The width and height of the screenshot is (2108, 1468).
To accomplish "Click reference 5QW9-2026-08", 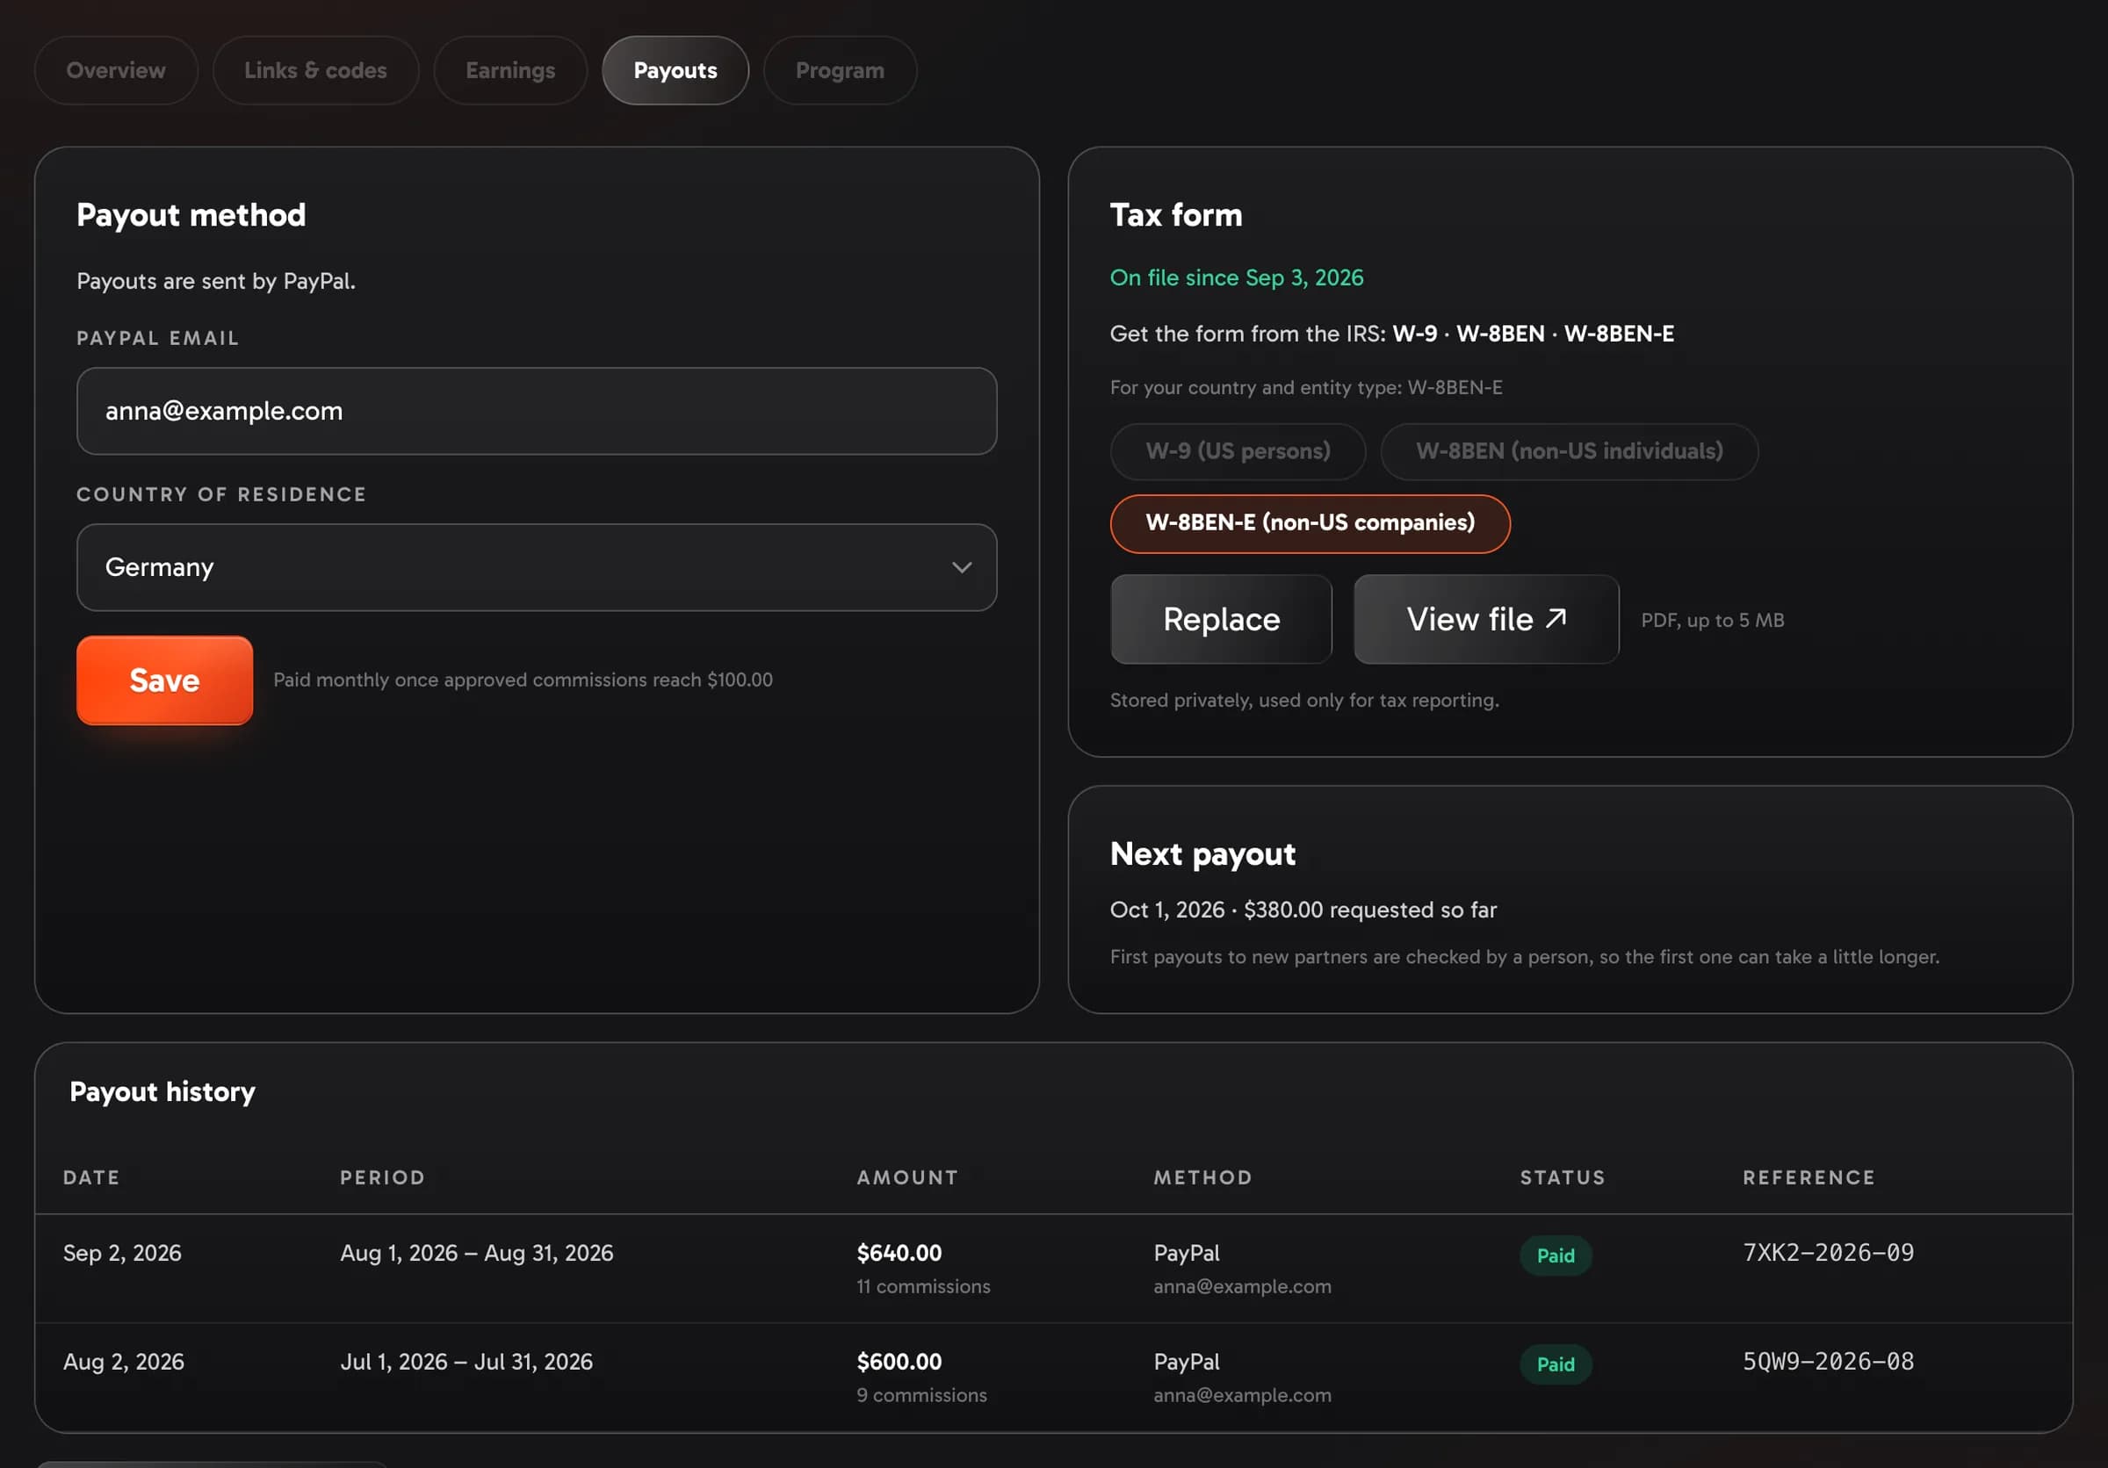I will tap(1827, 1361).
